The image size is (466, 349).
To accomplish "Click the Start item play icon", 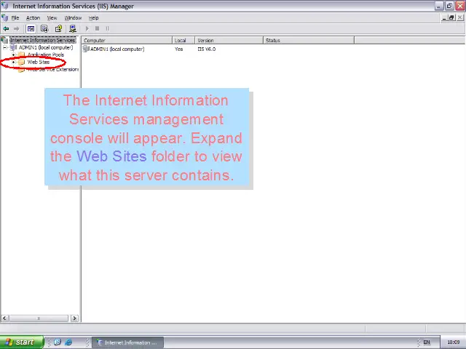I will point(87,29).
